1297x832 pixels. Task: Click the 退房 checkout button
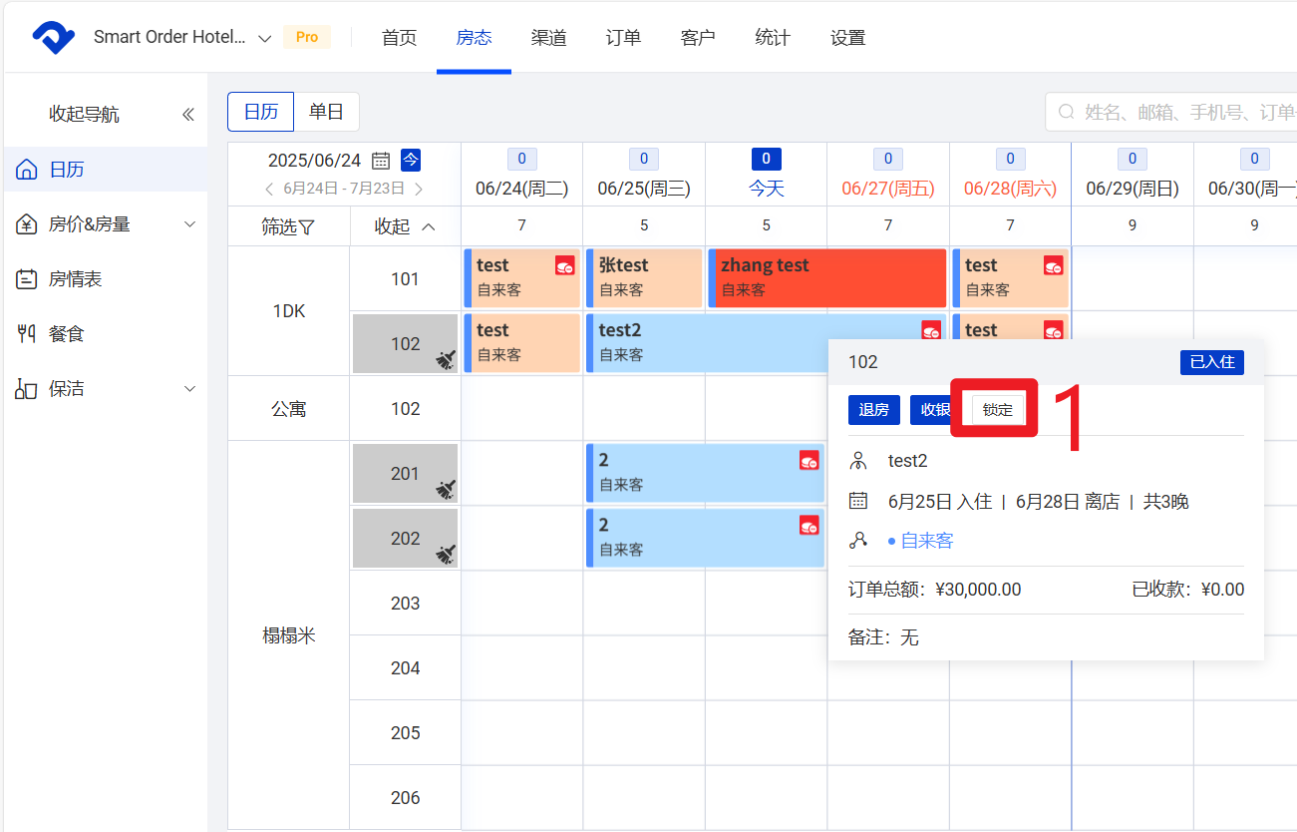click(874, 410)
